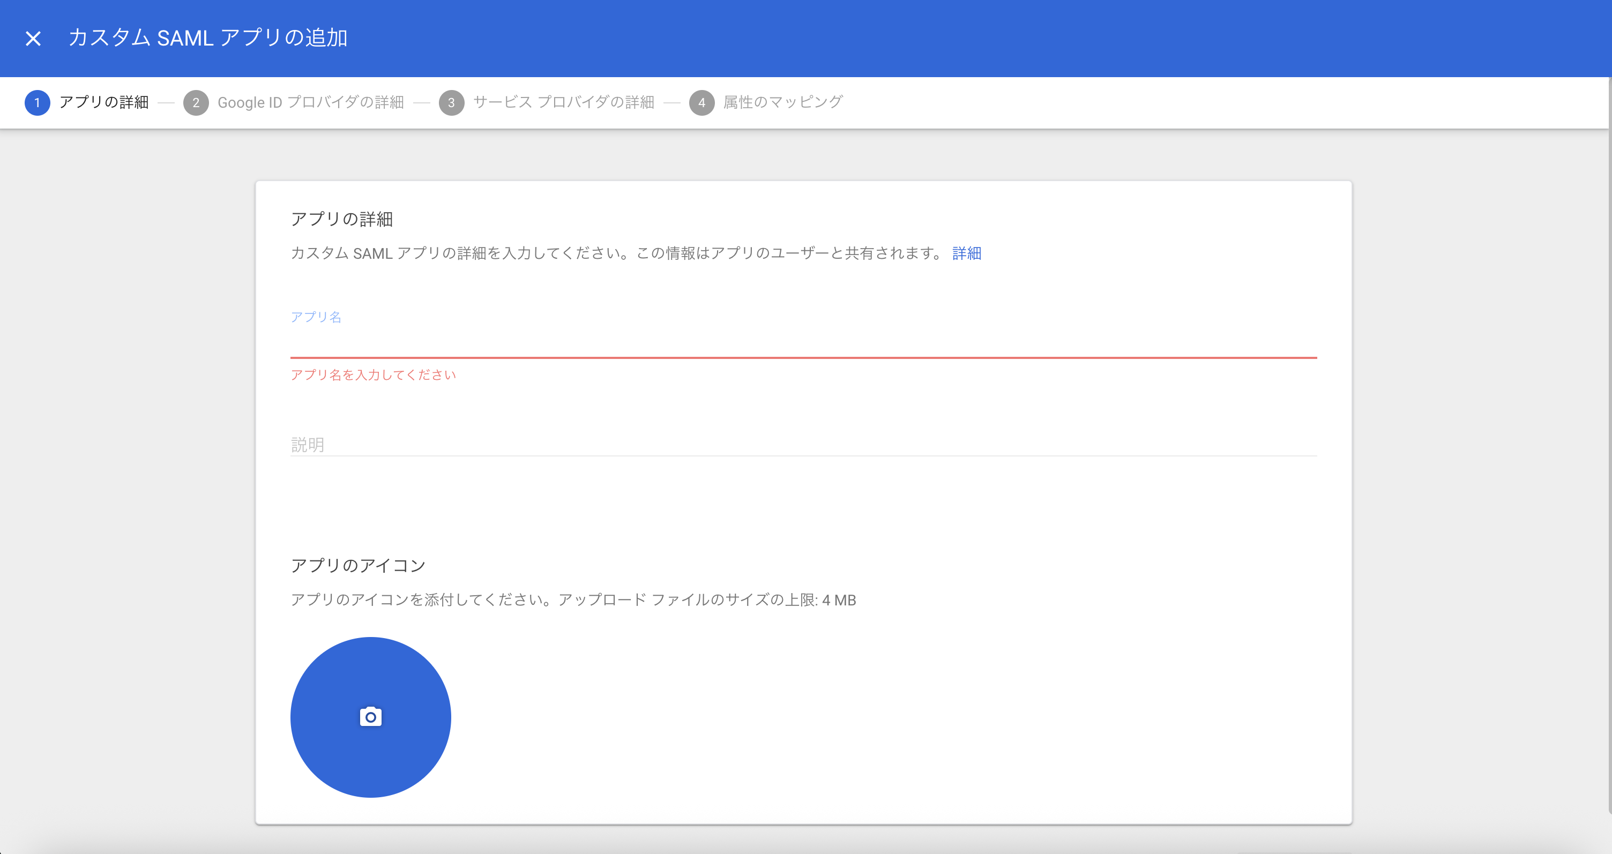
Task: Click the camera icon to upload app icon
Action: coord(370,717)
